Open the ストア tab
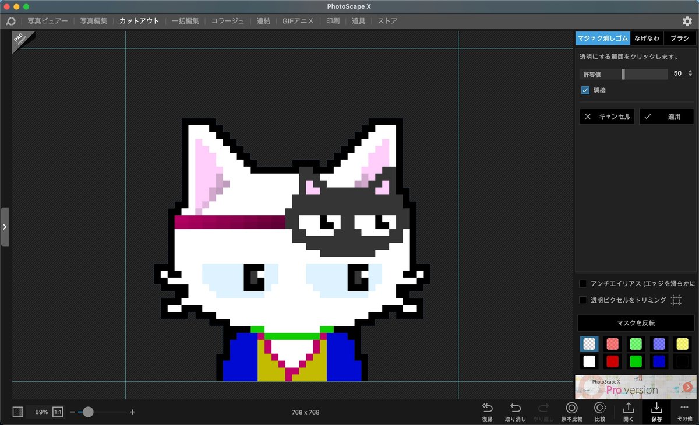The width and height of the screenshot is (699, 425). pos(387,21)
